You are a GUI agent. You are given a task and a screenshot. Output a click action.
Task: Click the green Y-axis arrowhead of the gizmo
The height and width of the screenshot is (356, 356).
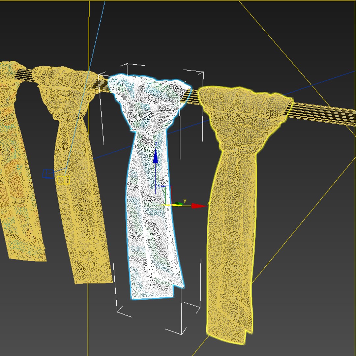[x=179, y=203]
